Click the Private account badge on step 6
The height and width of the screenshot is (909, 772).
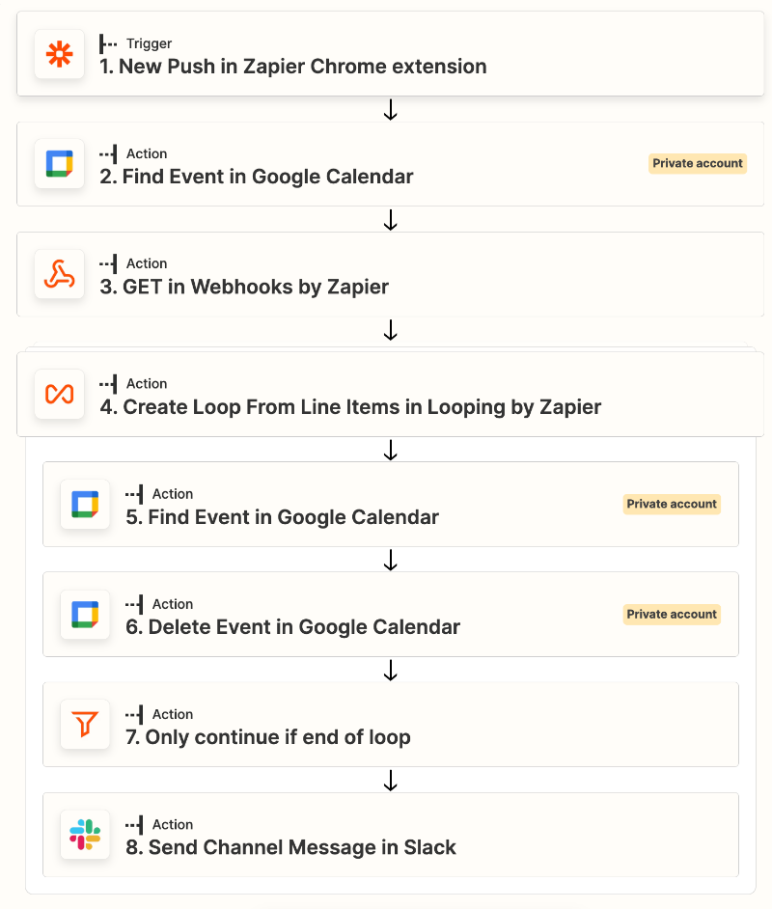[x=672, y=614]
